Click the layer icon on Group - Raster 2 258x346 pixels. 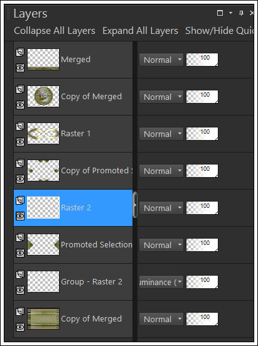[20, 275]
